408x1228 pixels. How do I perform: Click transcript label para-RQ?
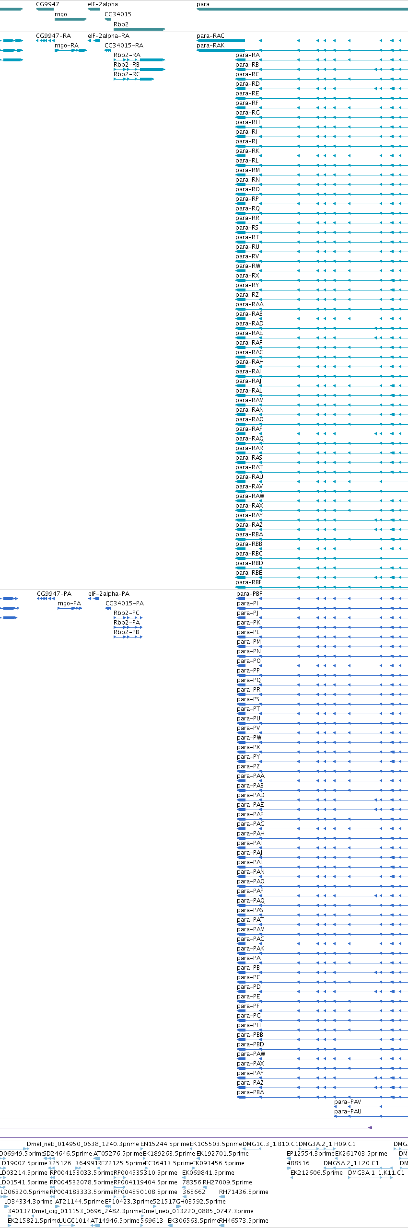[x=247, y=209]
